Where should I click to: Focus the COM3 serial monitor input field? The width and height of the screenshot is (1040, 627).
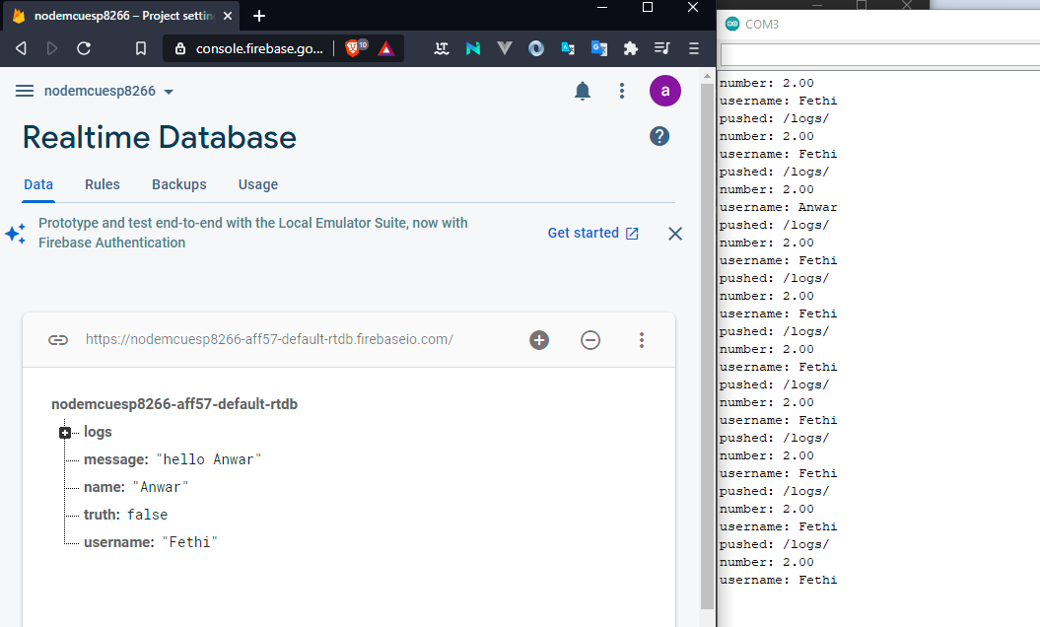(879, 54)
